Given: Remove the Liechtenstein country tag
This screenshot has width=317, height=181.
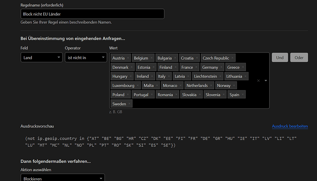Looking at the screenshot, I should pos(220,76).
